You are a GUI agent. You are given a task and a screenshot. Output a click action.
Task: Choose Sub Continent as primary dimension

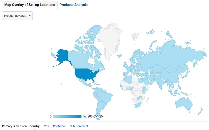coord(79,126)
